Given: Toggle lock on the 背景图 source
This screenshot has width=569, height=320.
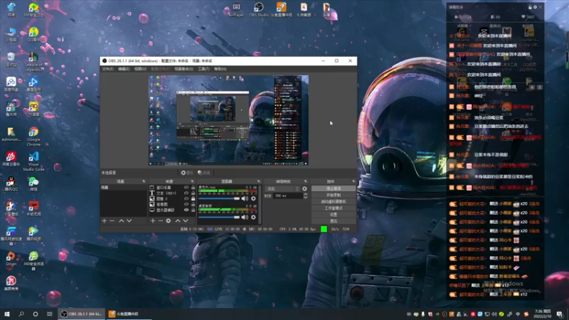Looking at the screenshot, I should pyautogui.click(x=193, y=204).
